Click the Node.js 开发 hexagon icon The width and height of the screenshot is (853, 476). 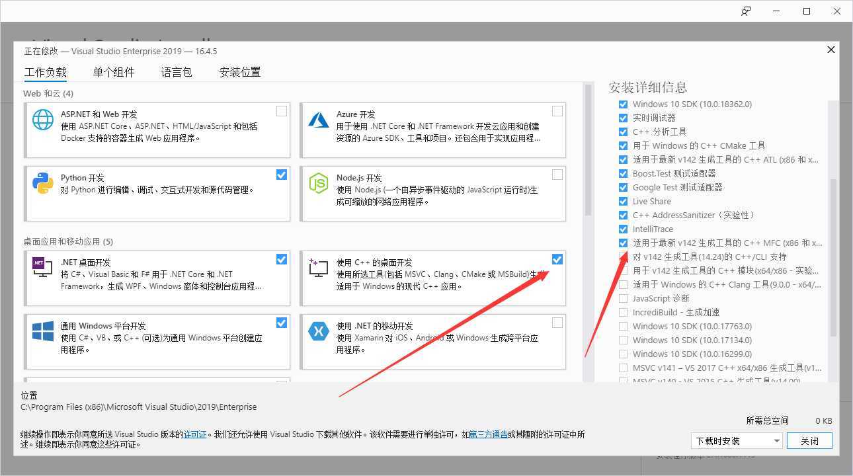click(x=319, y=183)
